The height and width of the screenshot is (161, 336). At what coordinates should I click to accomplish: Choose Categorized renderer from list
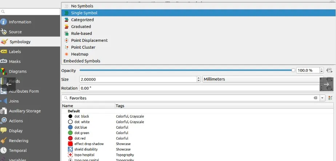(82, 20)
